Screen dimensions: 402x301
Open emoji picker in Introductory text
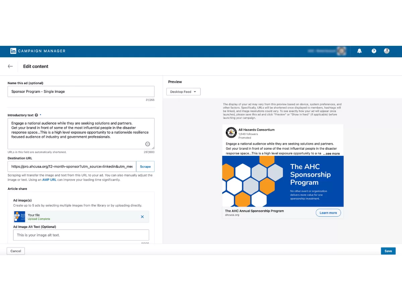click(x=147, y=144)
